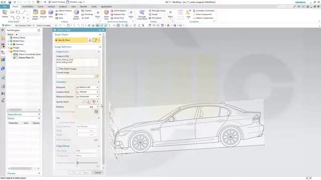Image resolution: width=321 pixels, height=180 pixels.
Task: Select the bmw_side image in list
Action: 65,62
